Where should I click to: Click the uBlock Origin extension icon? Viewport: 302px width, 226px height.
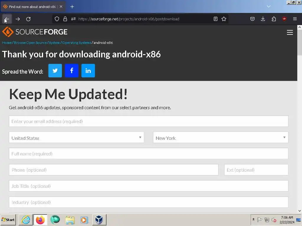284,19
